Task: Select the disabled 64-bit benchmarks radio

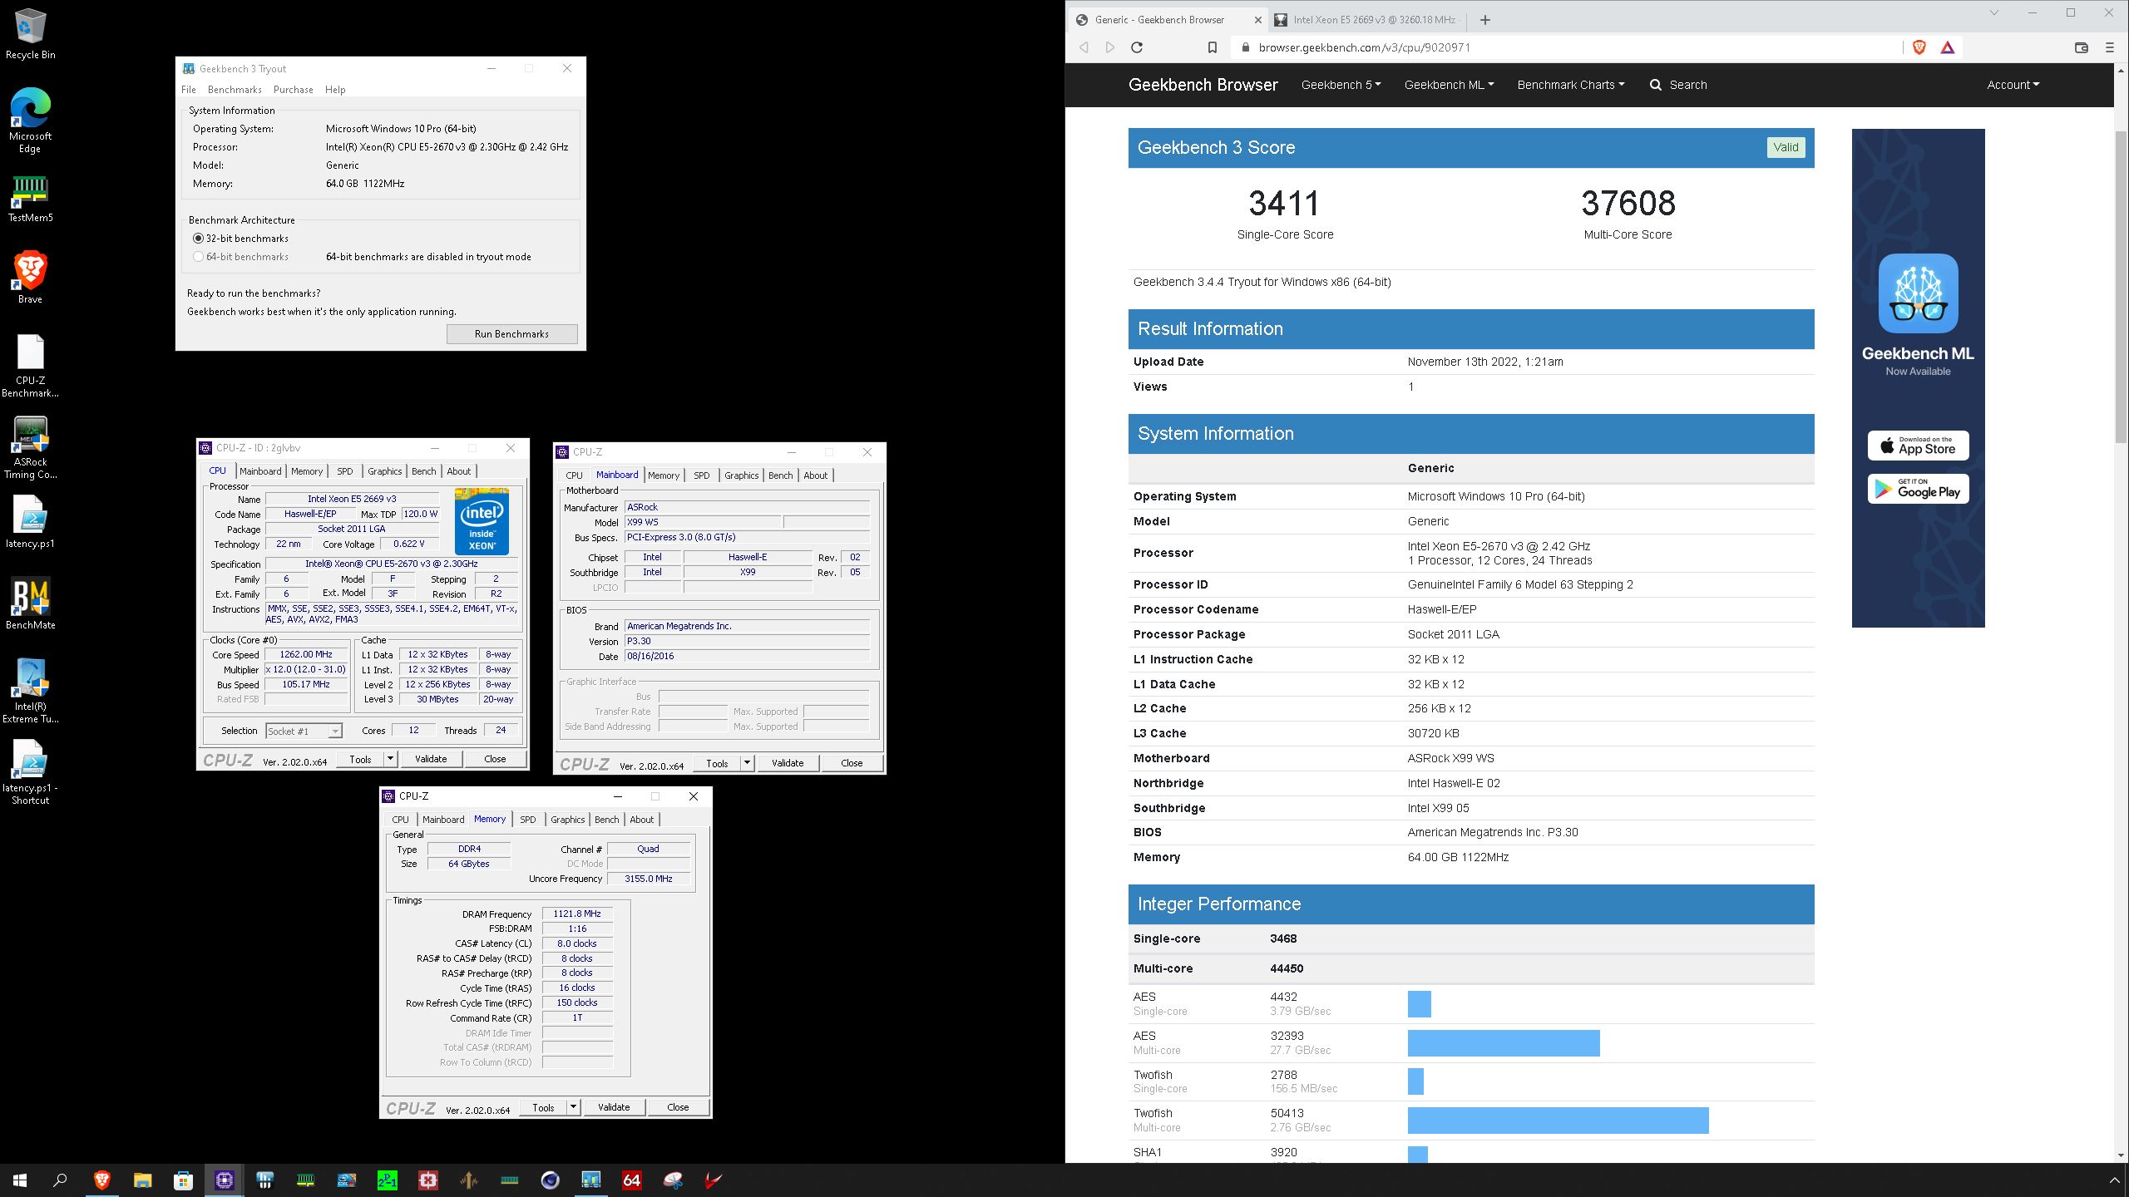Action: tap(198, 257)
